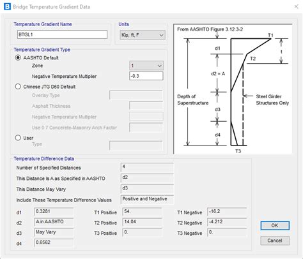Click the Chinese JTG Negative Temperature Multiplier field
Image resolution: width=303 pixels, height=259 pixels.
tap(146, 117)
